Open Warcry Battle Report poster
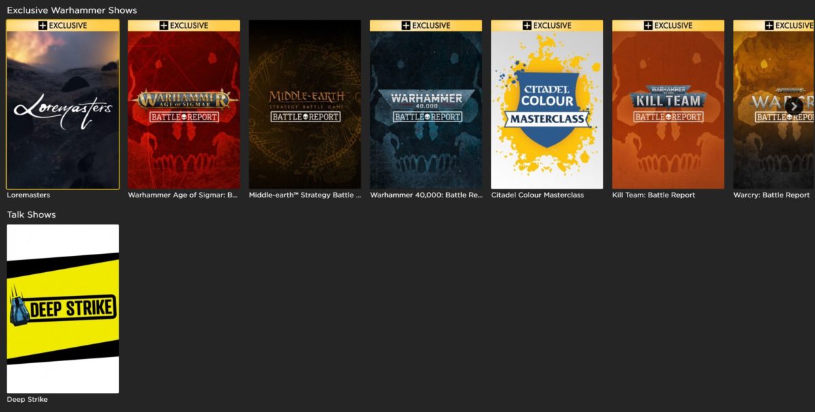This screenshot has height=412, width=815. tap(774, 104)
